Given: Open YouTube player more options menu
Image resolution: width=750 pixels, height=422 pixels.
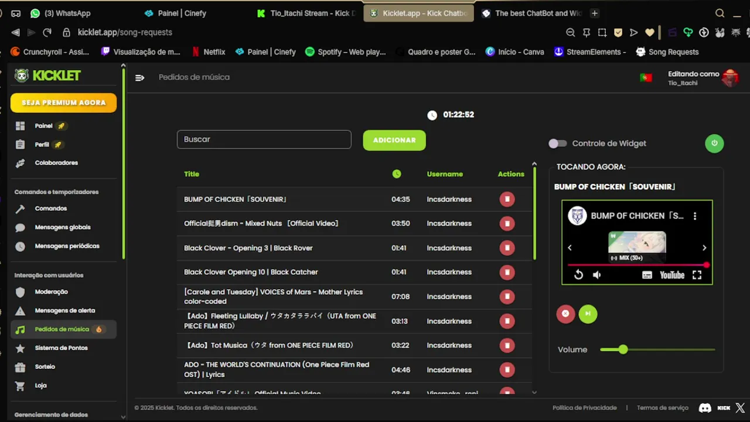Looking at the screenshot, I should click(695, 216).
